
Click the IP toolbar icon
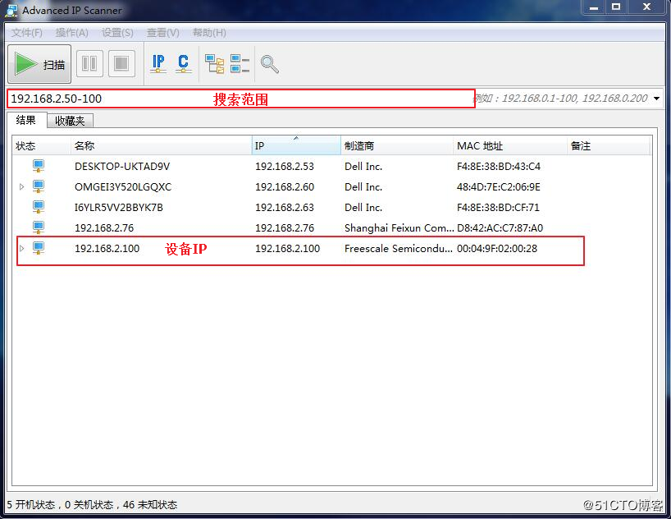click(x=158, y=63)
